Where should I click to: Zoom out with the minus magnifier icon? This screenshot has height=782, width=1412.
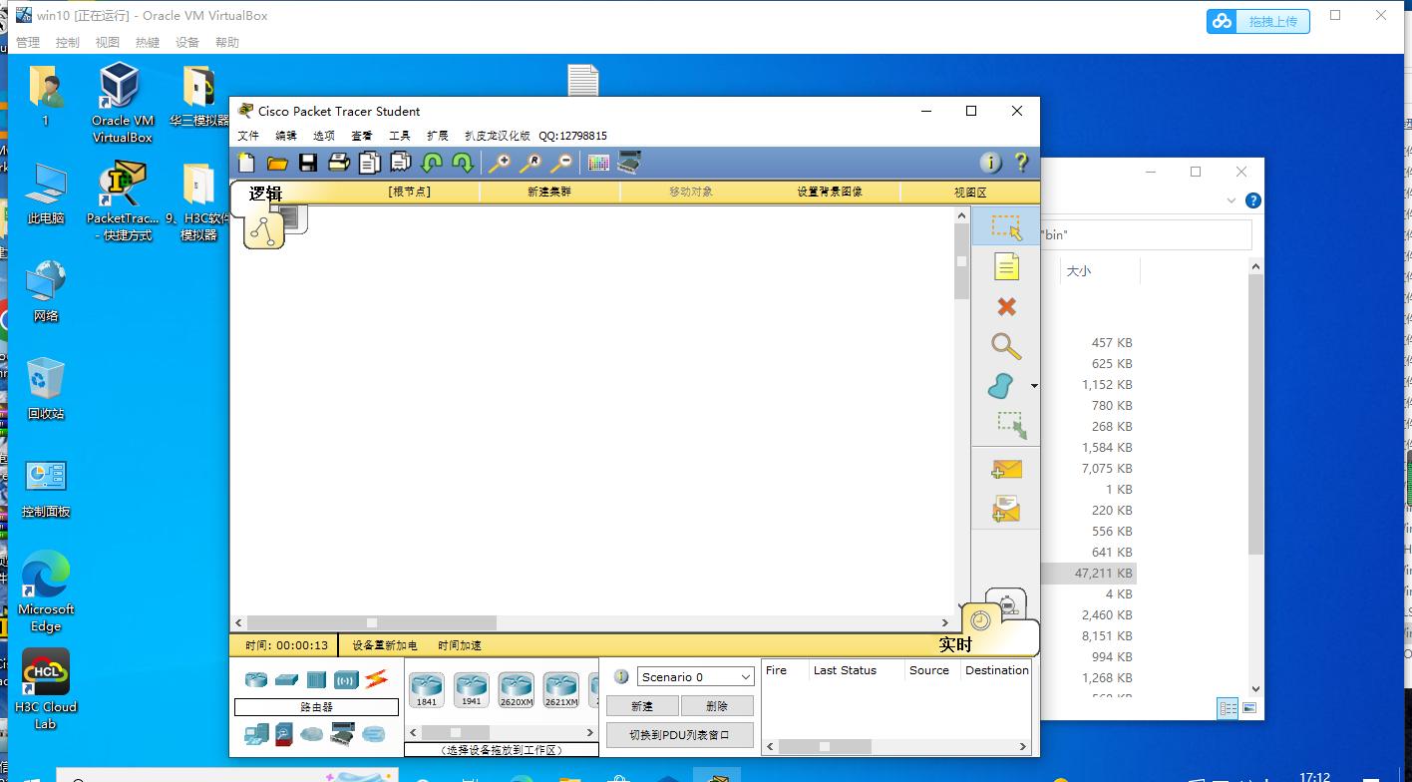[x=561, y=163]
